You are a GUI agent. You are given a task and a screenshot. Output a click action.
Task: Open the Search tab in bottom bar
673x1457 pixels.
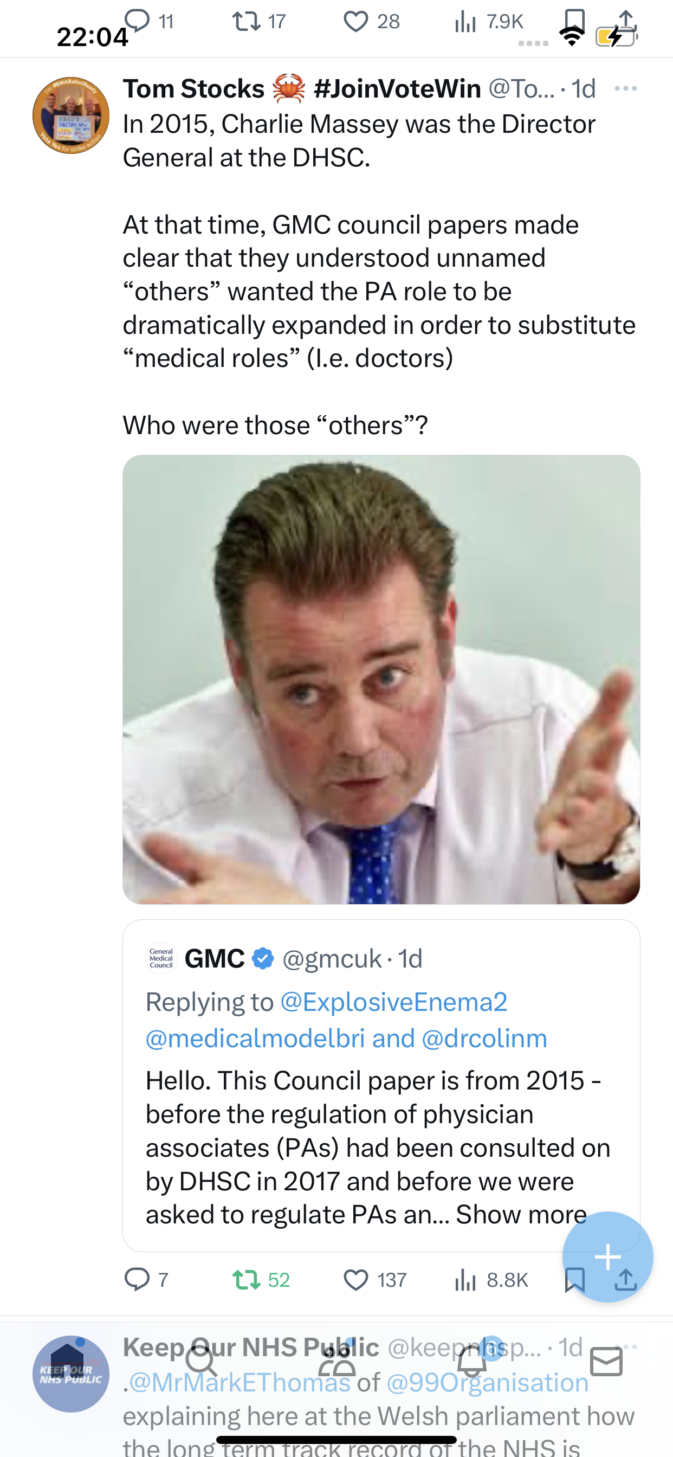point(202,1362)
